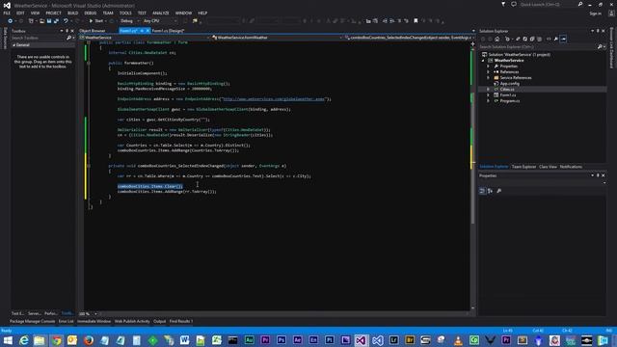This screenshot has width=617, height=347.
Task: Open the Error List tab
Action: coord(66,321)
